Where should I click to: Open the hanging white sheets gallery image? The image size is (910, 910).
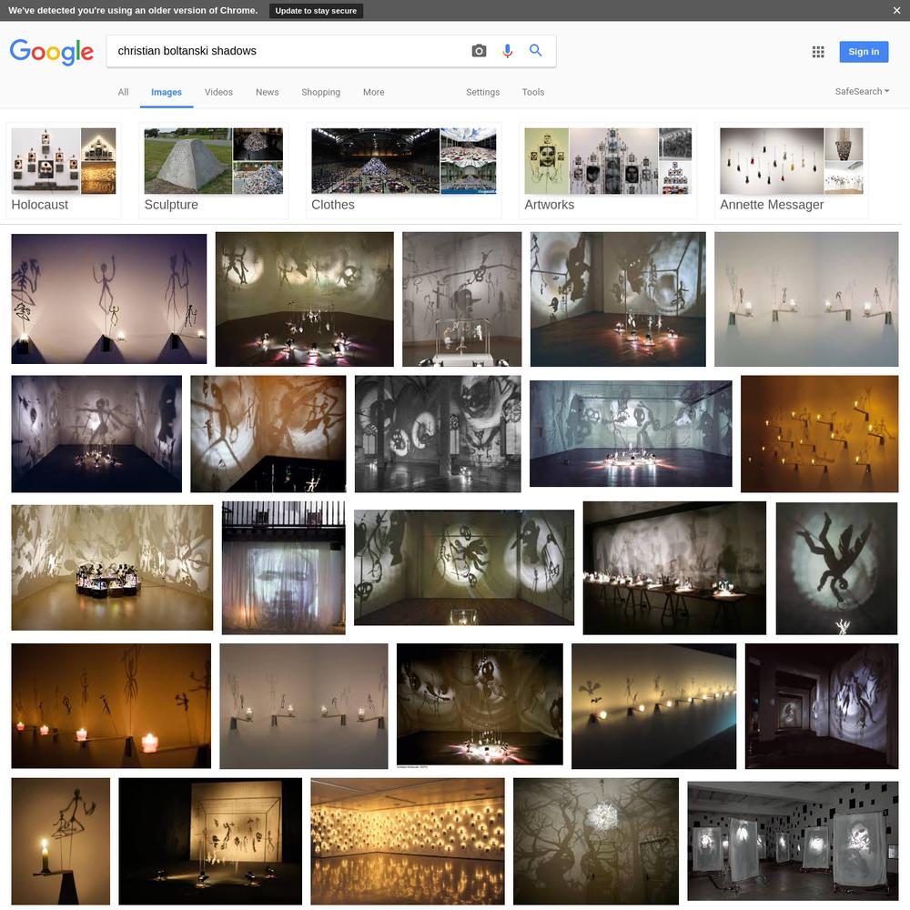click(793, 841)
